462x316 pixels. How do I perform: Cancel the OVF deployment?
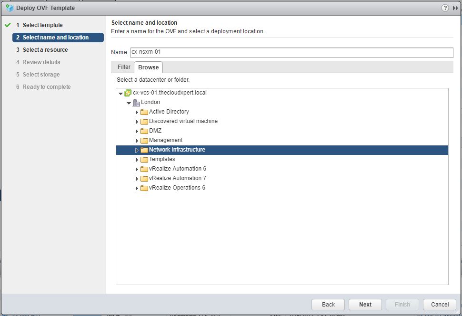(x=440, y=305)
